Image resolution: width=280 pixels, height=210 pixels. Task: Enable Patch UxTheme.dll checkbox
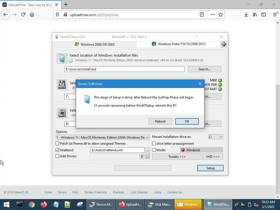(57, 143)
